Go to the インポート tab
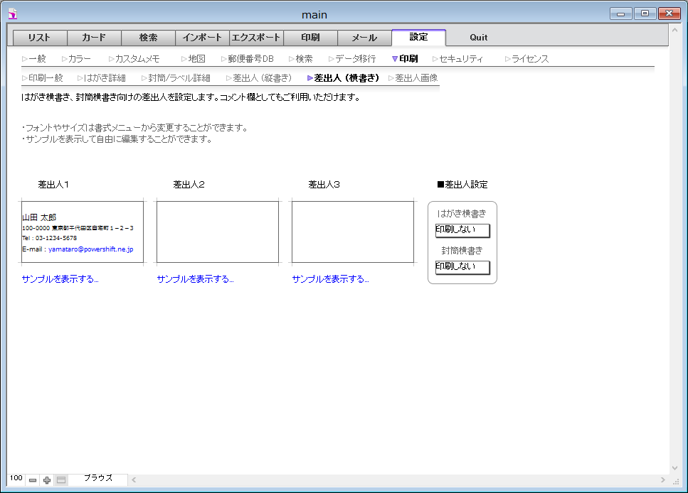 (202, 38)
